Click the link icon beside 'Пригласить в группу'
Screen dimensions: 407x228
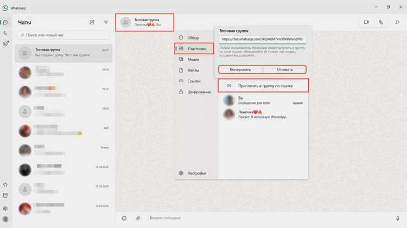(228, 86)
